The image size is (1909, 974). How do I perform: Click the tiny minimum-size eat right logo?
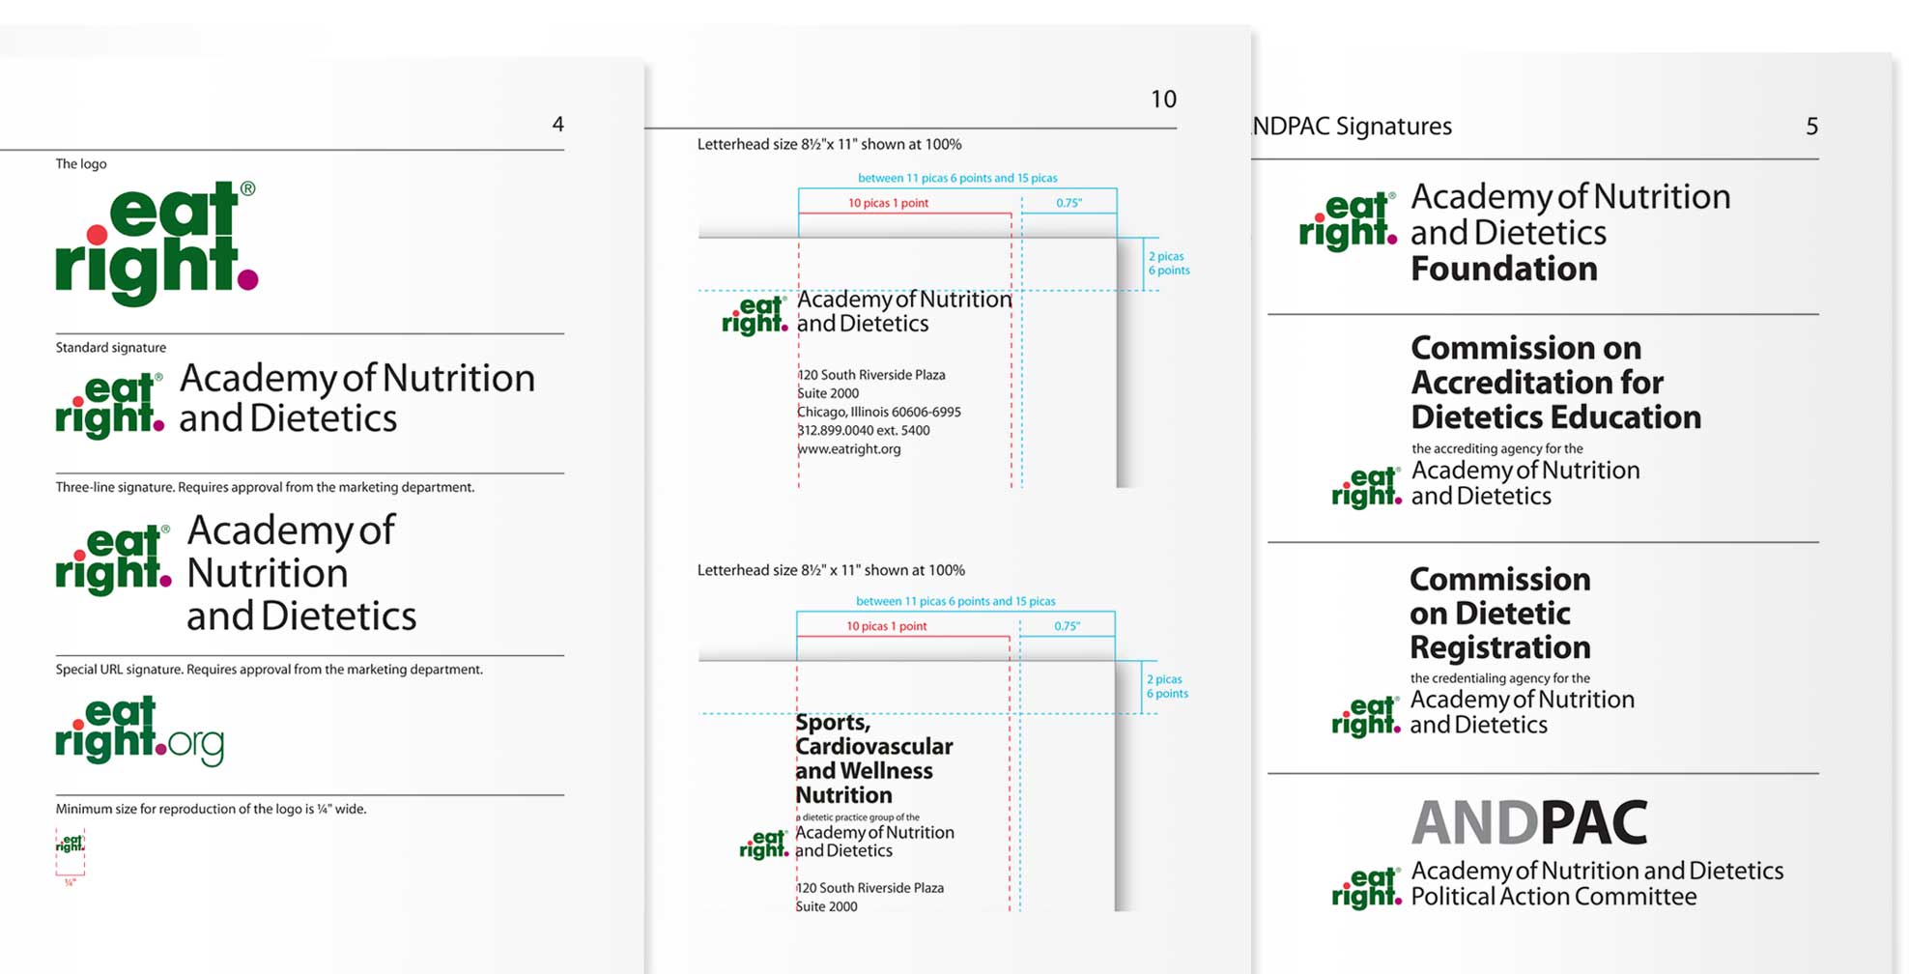[70, 844]
